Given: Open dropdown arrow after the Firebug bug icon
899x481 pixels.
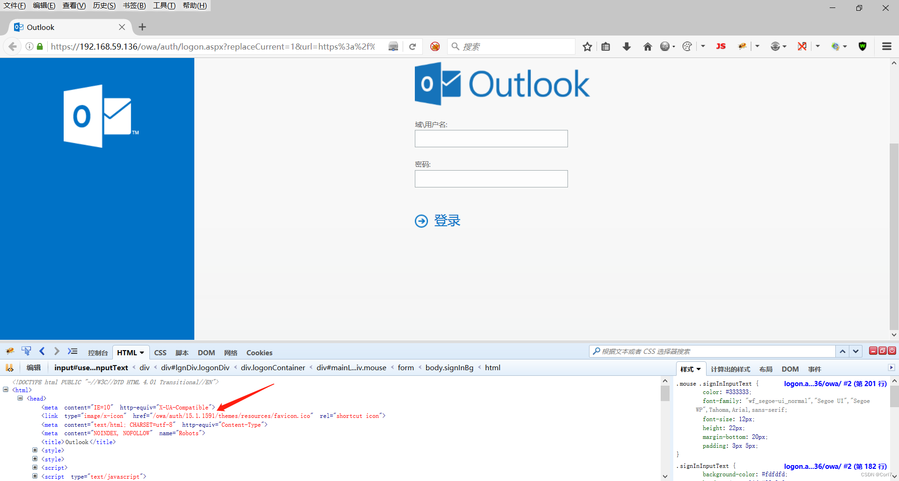Looking at the screenshot, I should [x=757, y=46].
